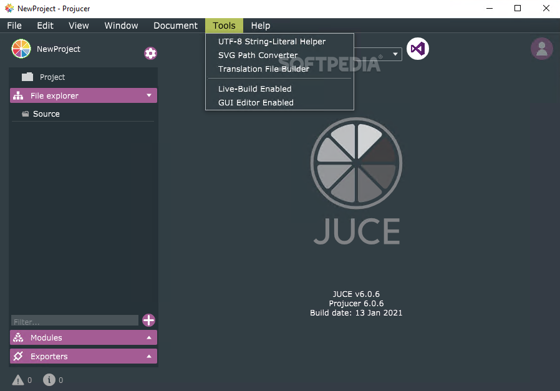Screen dimensions: 560x391
Task: Expand the Modules panel arrow
Action: [149, 337]
